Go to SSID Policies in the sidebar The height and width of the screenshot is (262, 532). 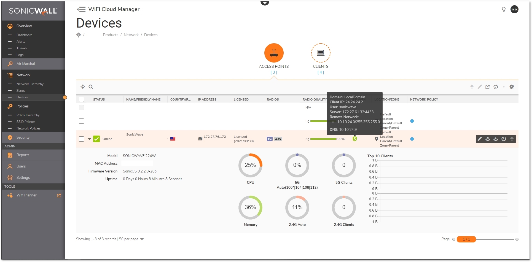pyautogui.click(x=26, y=122)
